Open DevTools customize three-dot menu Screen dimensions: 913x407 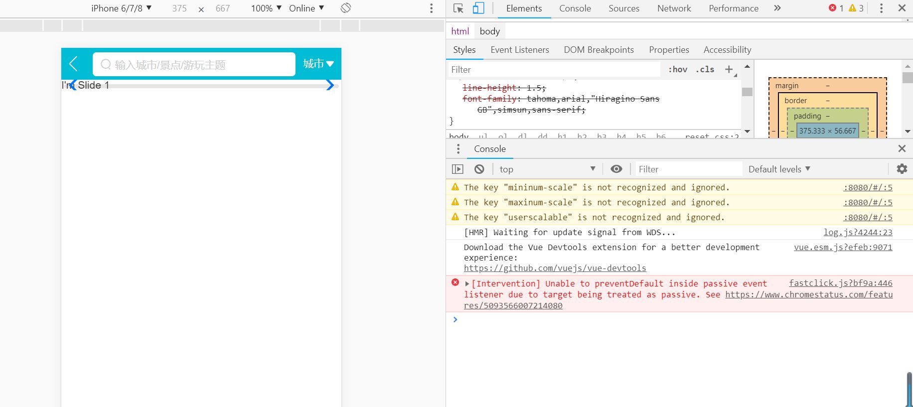(x=881, y=8)
